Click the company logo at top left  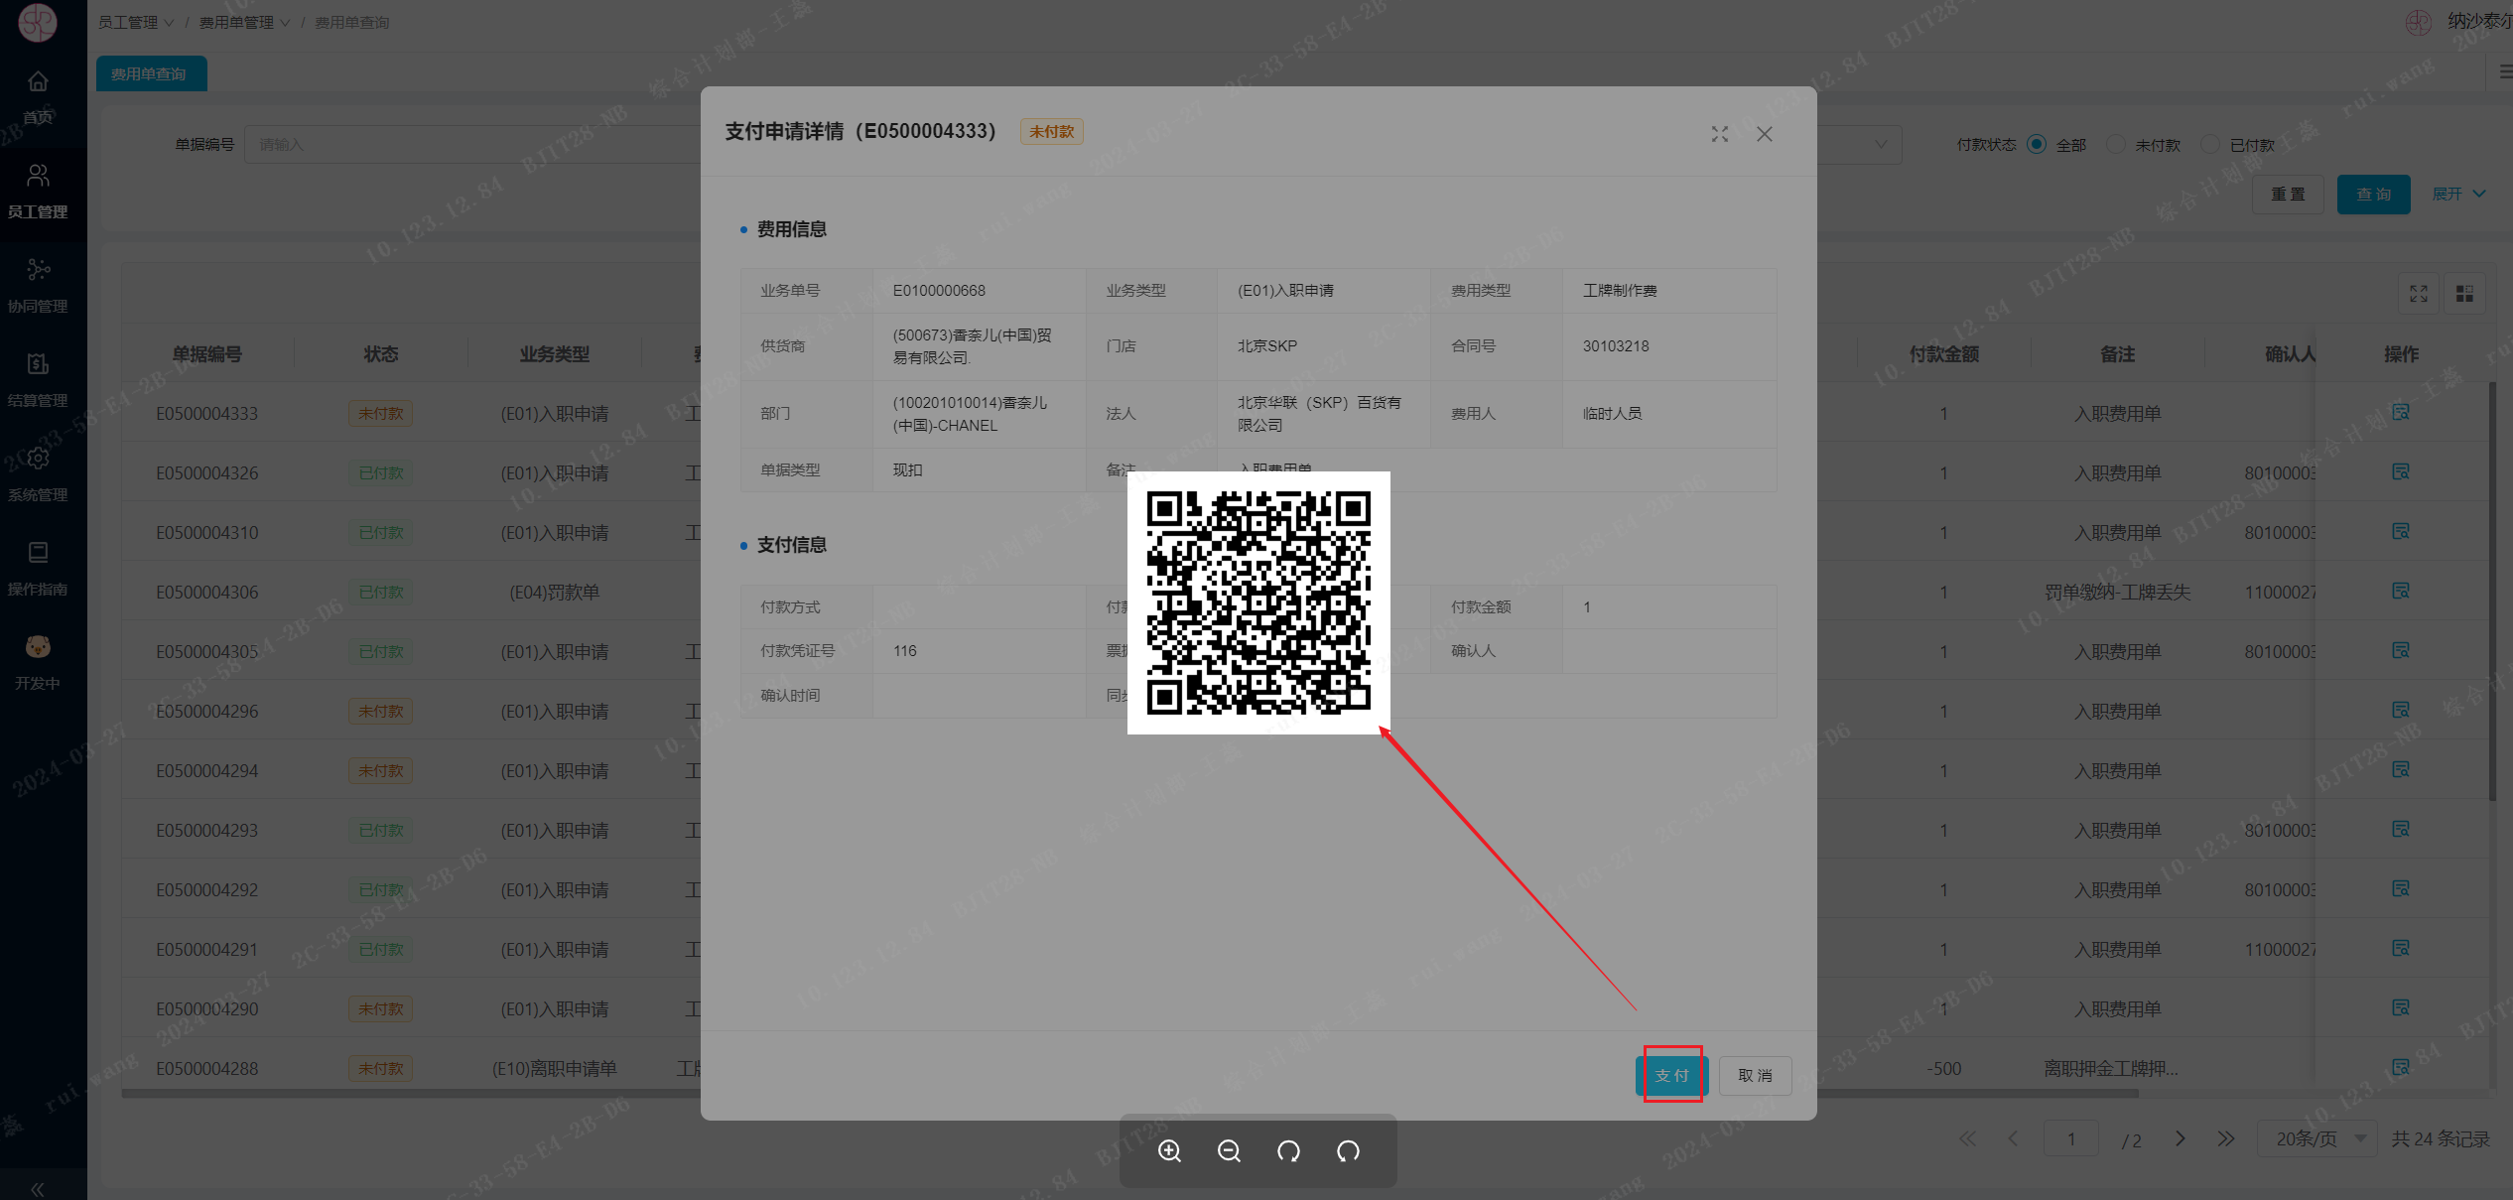click(38, 22)
